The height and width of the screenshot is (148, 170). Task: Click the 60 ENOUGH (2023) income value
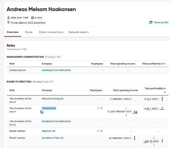point(120,138)
